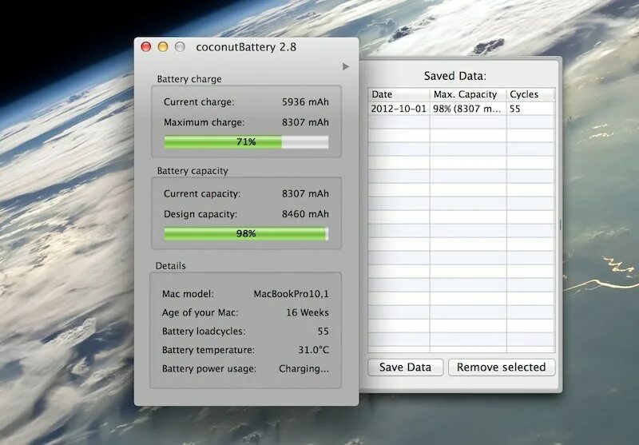Click the Battery charge section label
This screenshot has width=639, height=445.
189,79
